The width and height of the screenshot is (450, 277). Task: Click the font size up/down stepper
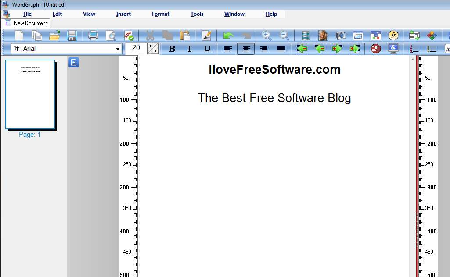tap(153, 48)
